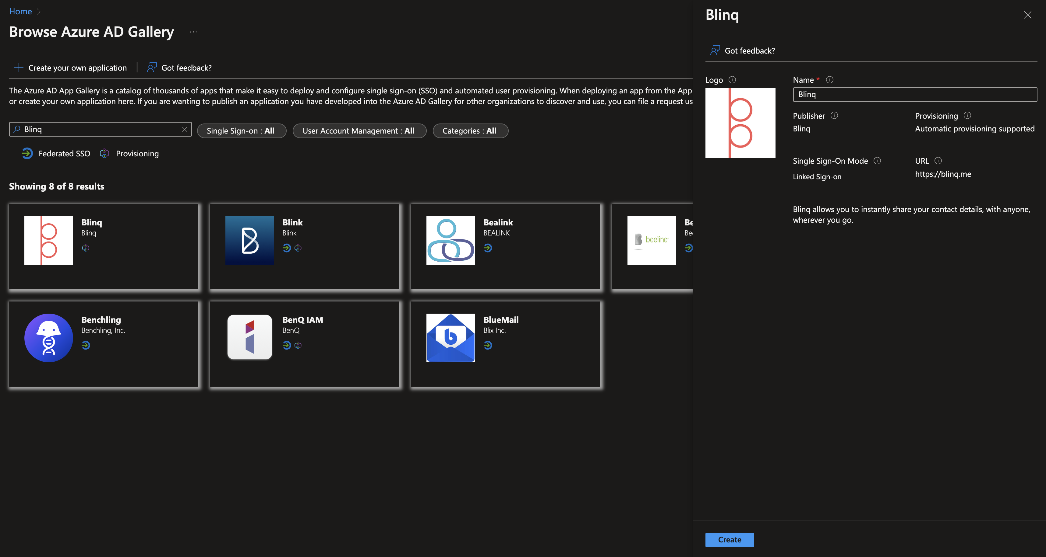Click feedback icon in Blinq panel

pos(715,50)
